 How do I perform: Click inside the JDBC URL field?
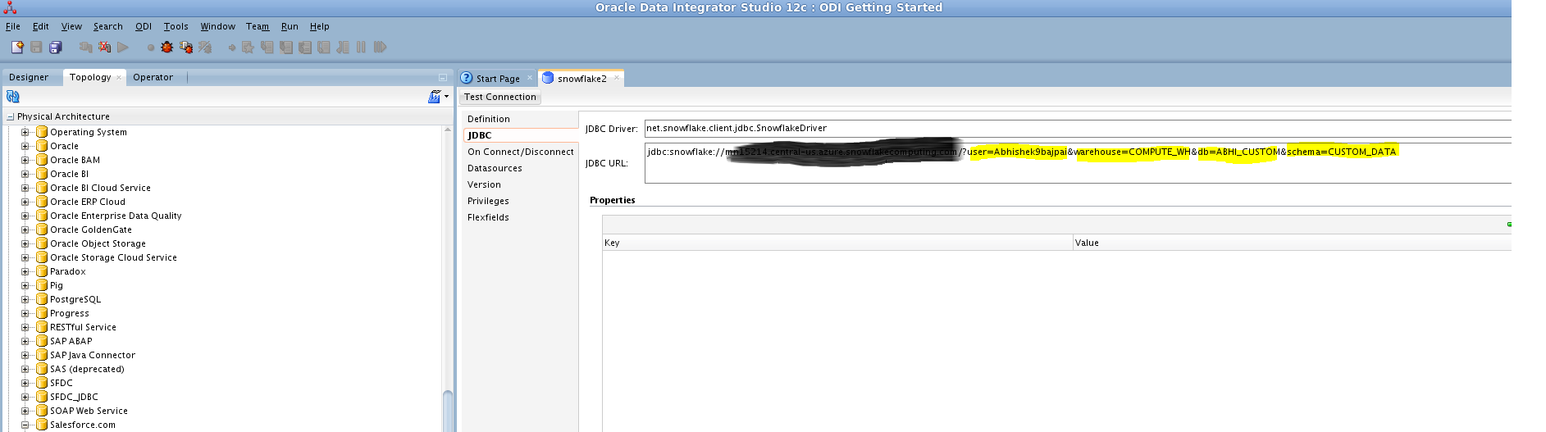coord(1078,163)
